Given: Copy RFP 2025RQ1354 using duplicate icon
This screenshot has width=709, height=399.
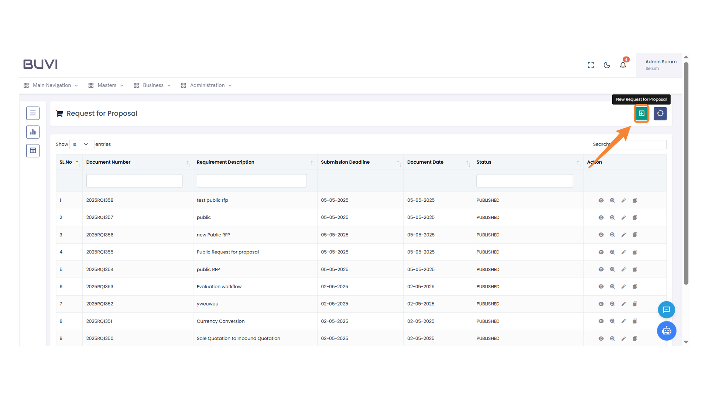Looking at the screenshot, I should point(635,269).
